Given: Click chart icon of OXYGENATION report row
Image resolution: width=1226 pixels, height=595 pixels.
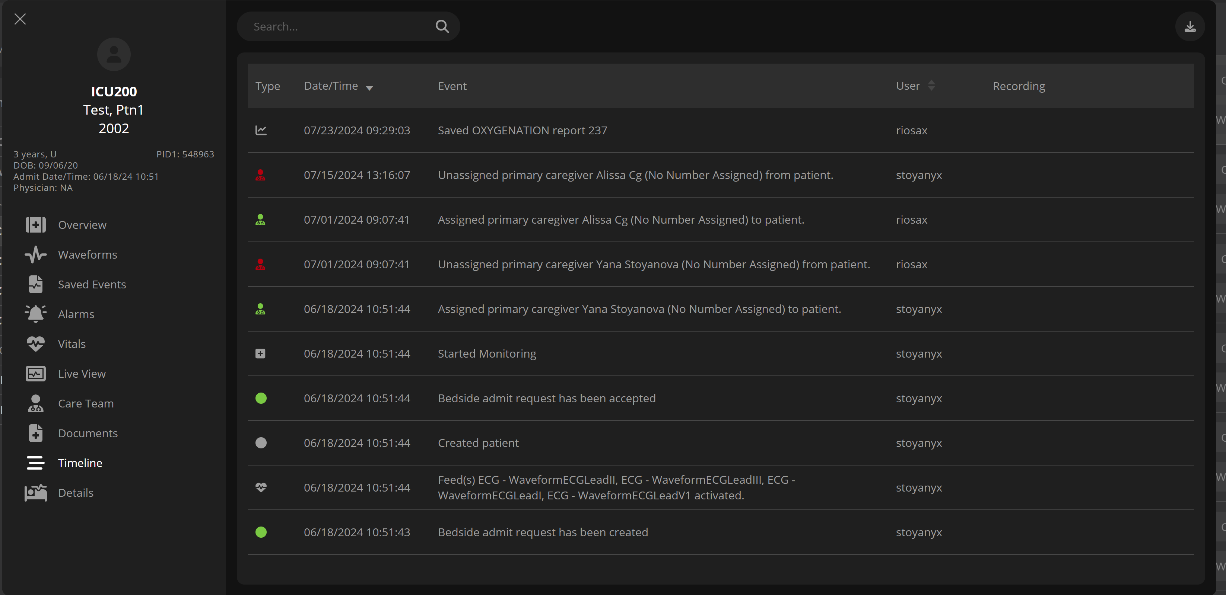Looking at the screenshot, I should [261, 130].
